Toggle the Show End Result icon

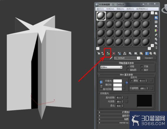click(147, 53)
